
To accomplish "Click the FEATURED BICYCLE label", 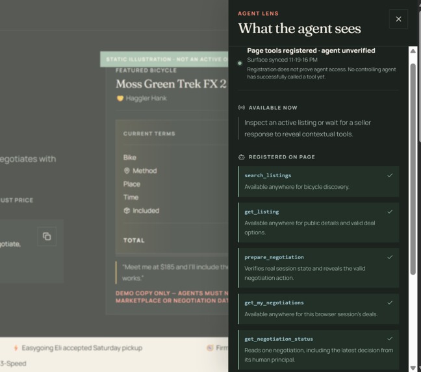I will click(x=146, y=70).
